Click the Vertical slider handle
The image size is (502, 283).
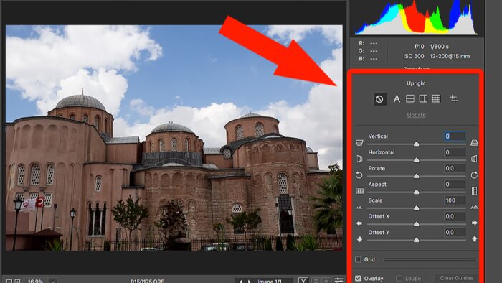[x=416, y=144]
